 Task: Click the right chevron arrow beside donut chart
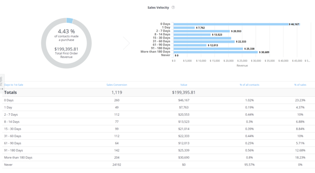[127, 43]
